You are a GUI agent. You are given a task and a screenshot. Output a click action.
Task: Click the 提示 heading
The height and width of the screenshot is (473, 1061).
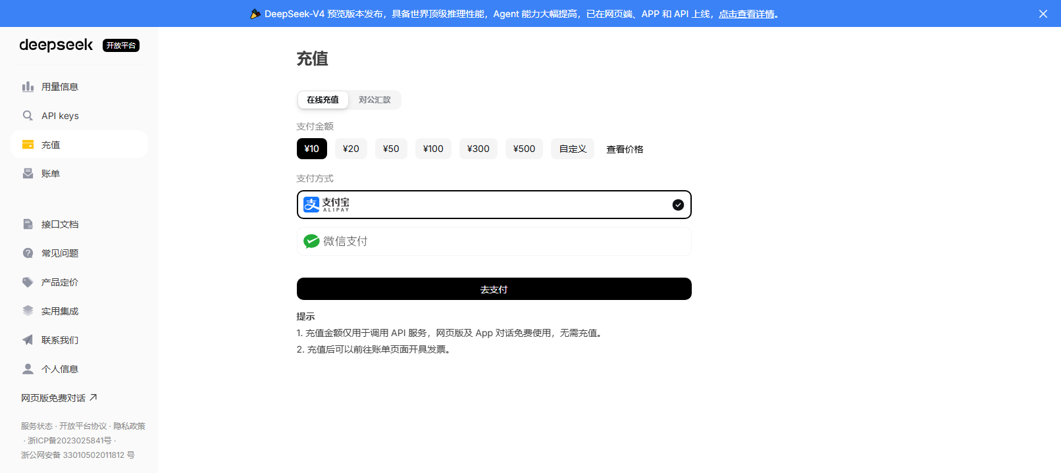pos(306,316)
